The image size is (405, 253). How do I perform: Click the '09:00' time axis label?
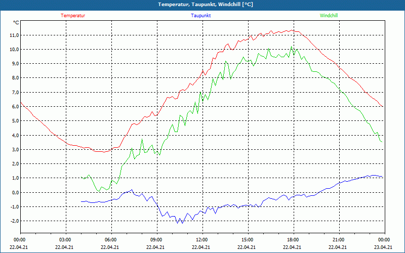156,240
